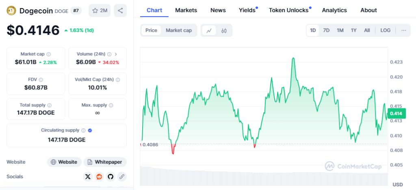Image resolution: width=416 pixels, height=190 pixels.
Task: Click the 1.63% (1d) change indicator
Action: (79, 30)
